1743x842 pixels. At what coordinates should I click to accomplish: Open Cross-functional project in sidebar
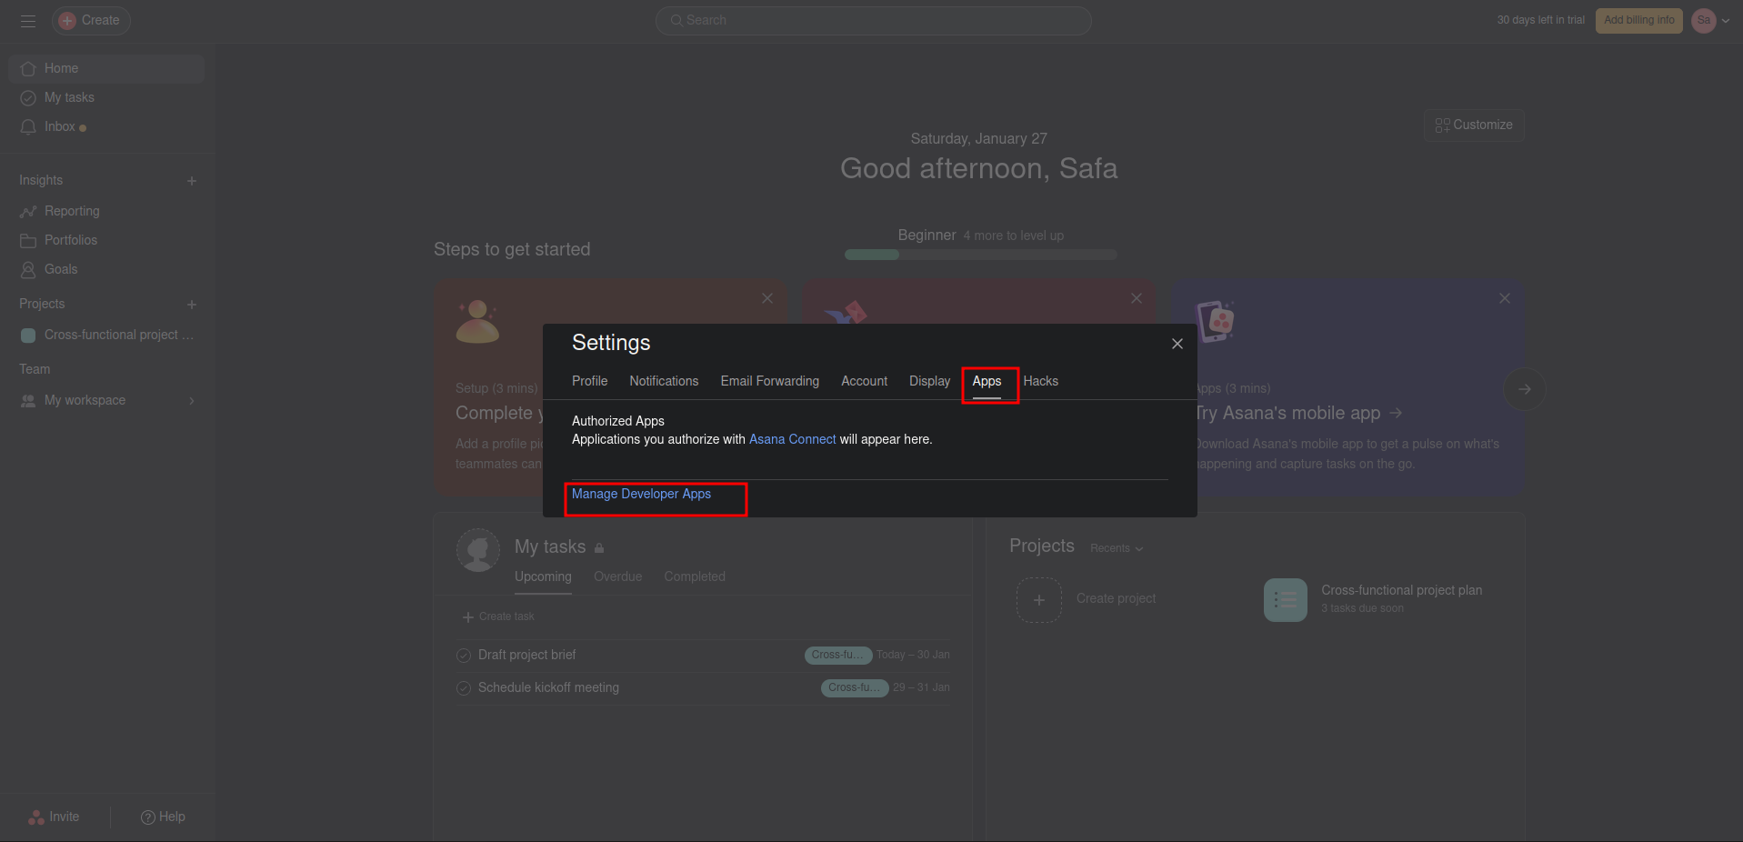106,335
